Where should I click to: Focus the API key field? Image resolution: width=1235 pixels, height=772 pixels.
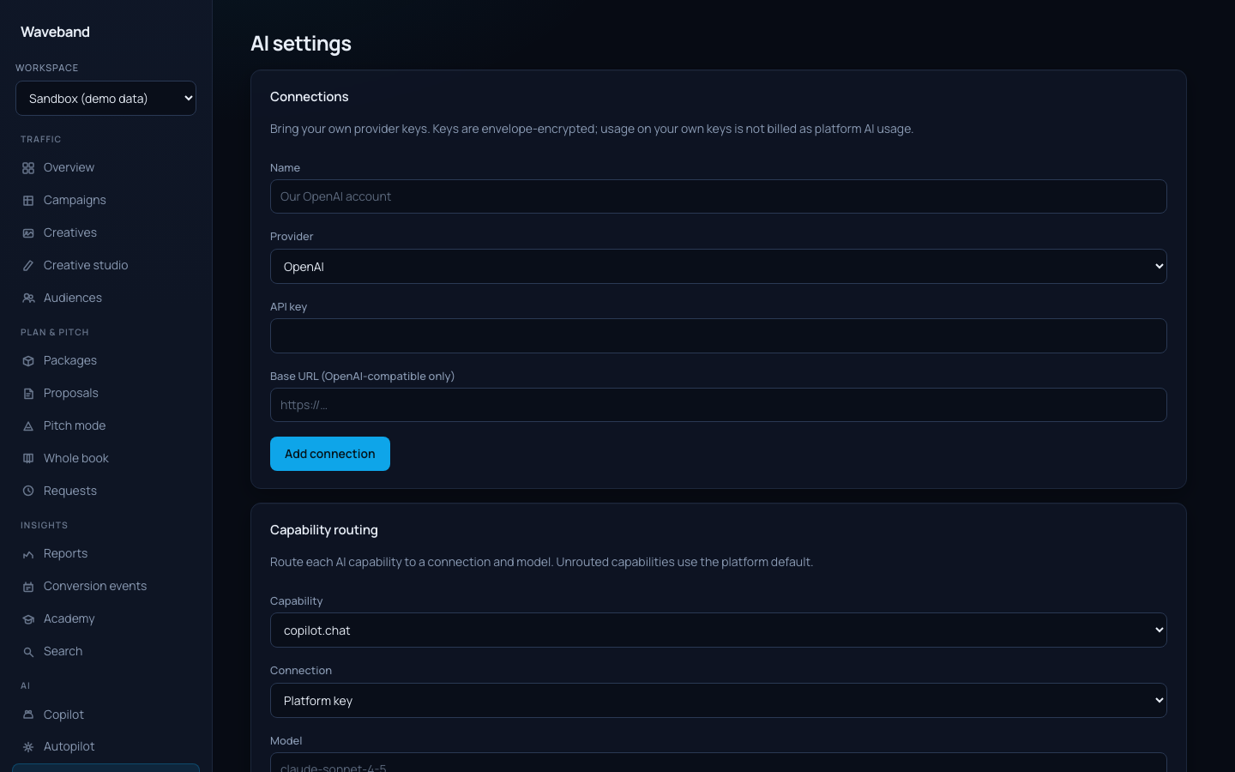[718, 335]
